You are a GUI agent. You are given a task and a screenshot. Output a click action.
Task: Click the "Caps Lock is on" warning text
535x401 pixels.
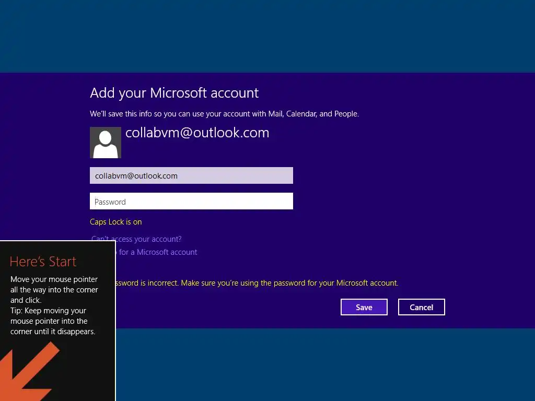[x=115, y=221]
